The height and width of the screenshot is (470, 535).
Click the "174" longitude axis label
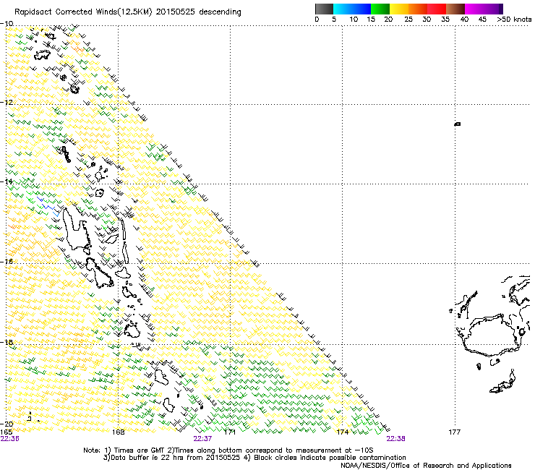(x=342, y=432)
